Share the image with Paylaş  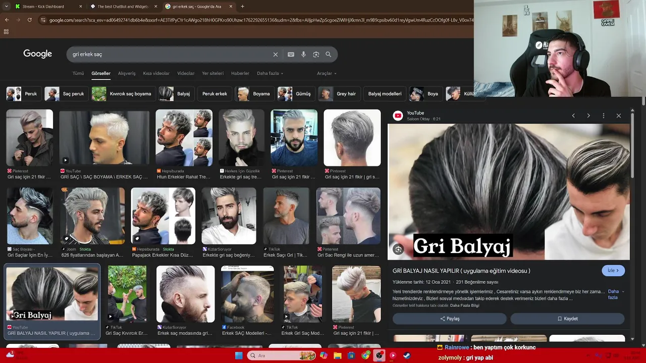pyautogui.click(x=450, y=319)
